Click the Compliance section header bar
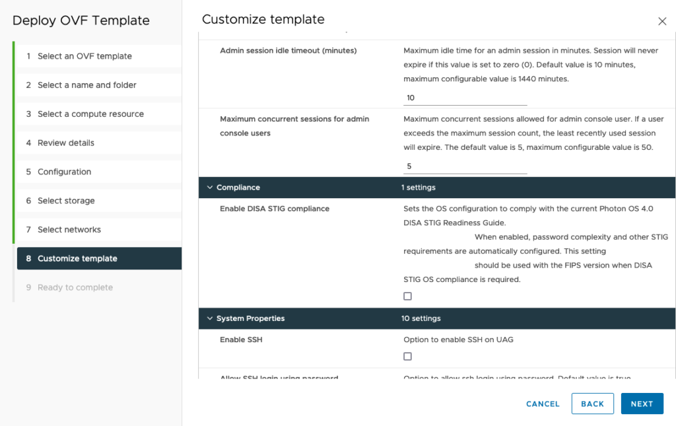This screenshot has height=426, width=676. click(436, 188)
